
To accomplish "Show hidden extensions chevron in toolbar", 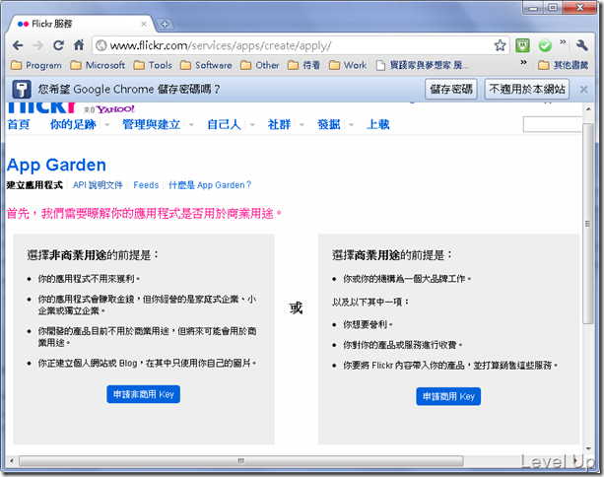I will (563, 41).
